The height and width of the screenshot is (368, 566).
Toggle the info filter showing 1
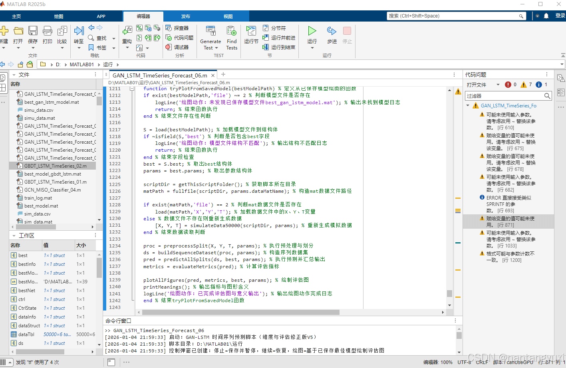click(x=541, y=85)
